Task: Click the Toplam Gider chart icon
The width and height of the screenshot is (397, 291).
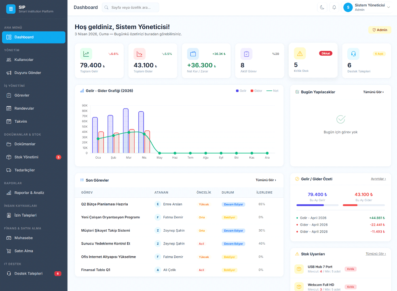Action: click(x=139, y=54)
